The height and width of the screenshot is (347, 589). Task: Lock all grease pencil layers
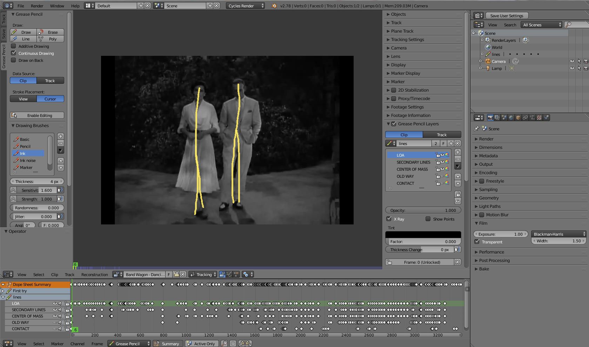458,194
